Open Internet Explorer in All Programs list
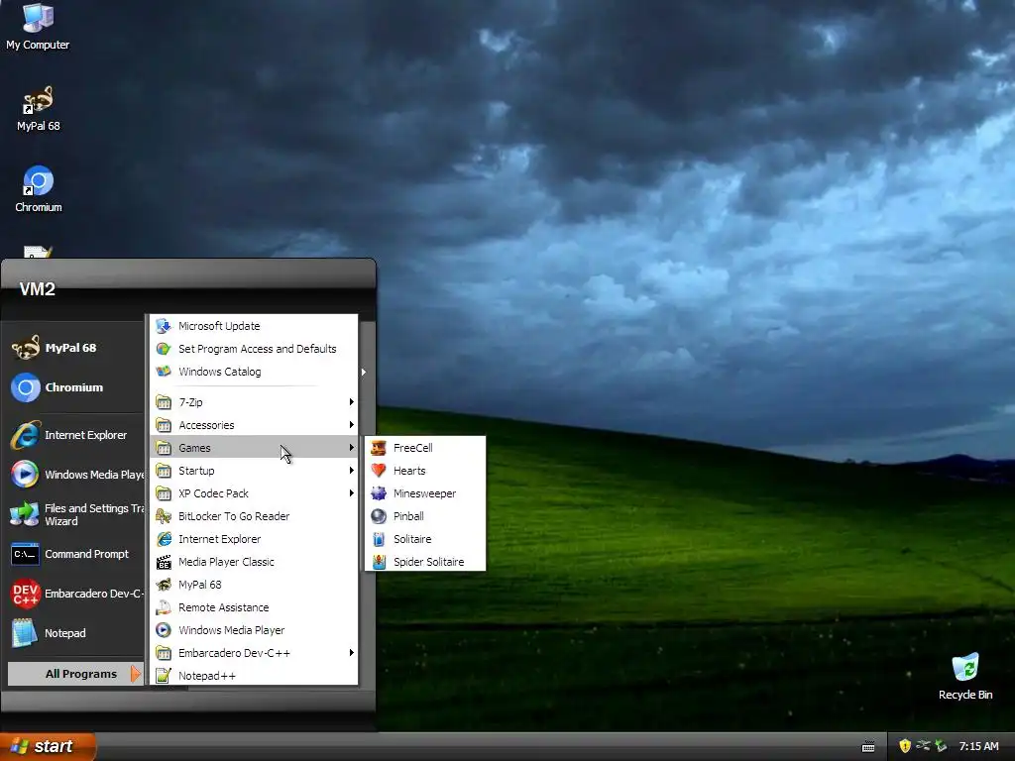 pyautogui.click(x=254, y=539)
